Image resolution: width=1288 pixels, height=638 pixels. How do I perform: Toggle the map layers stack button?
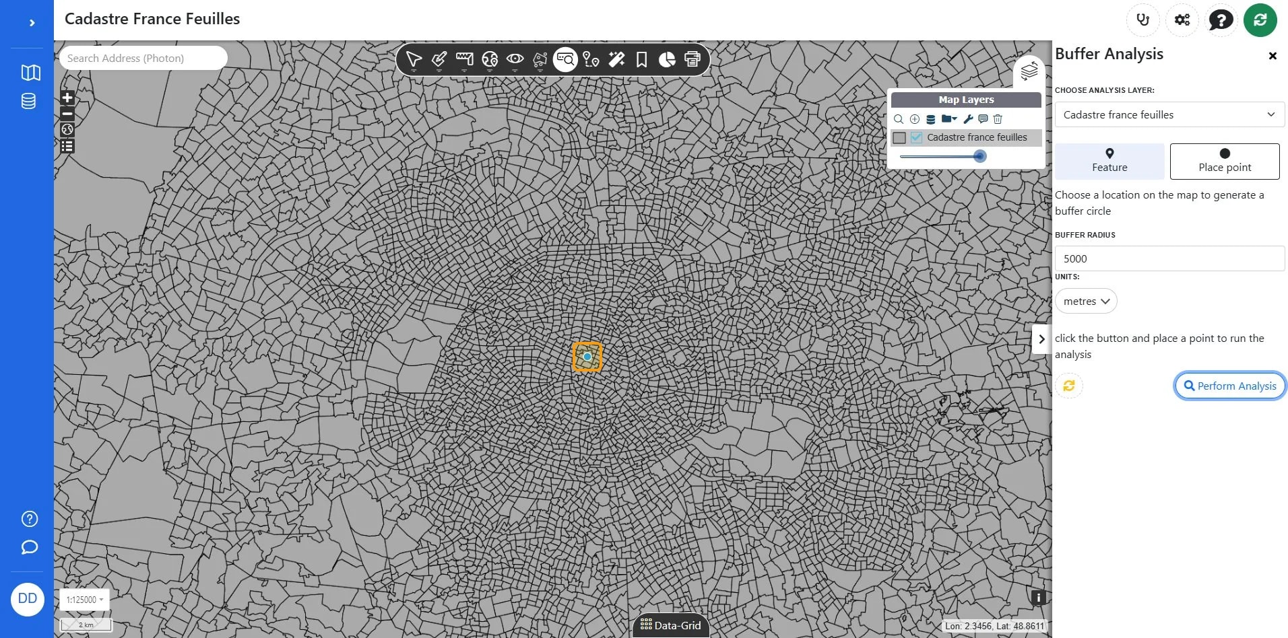[1029, 71]
